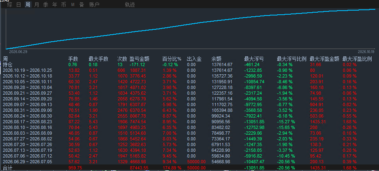Image resolution: width=379 pixels, height=171 pixels.
Task: Click the open position loss -171.12
Action: [x=137, y=64]
